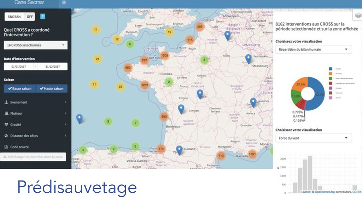Click the orange legend color square
Screen dimensions: 362x203
coord(331,73)
